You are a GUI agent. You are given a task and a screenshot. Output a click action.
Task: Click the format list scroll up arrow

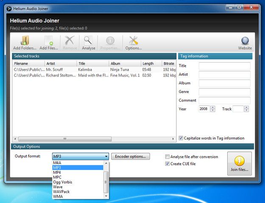106,163
